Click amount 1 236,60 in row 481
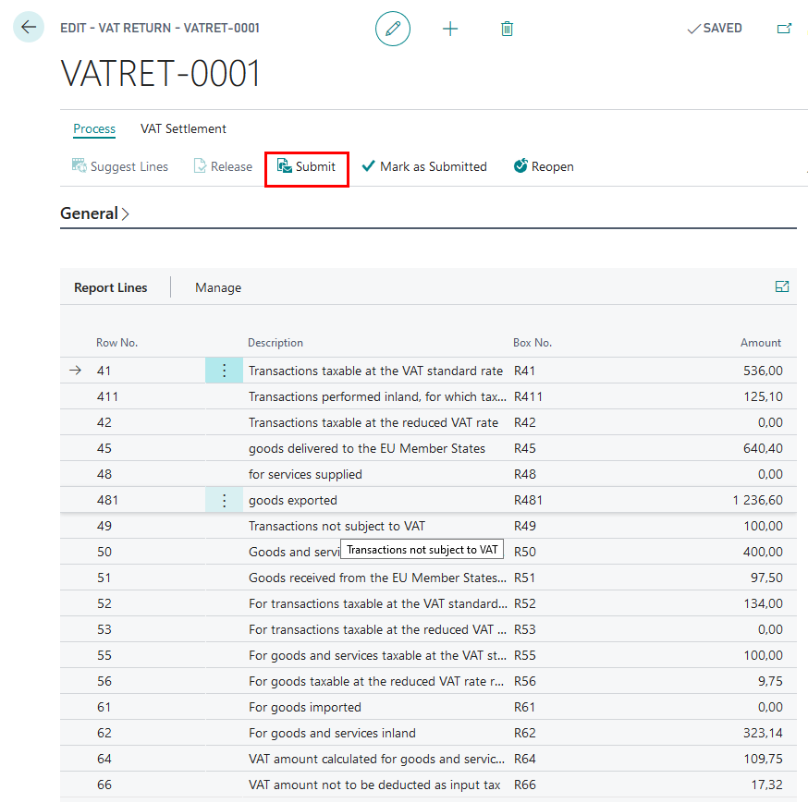This screenshot has width=808, height=803. coord(757,500)
